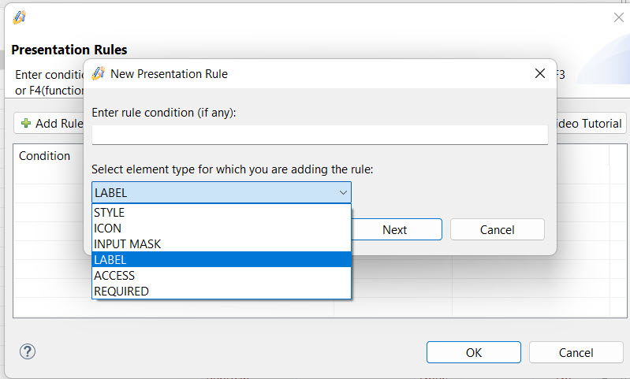Open help via the question mark icon
The width and height of the screenshot is (630, 379).
tap(28, 351)
